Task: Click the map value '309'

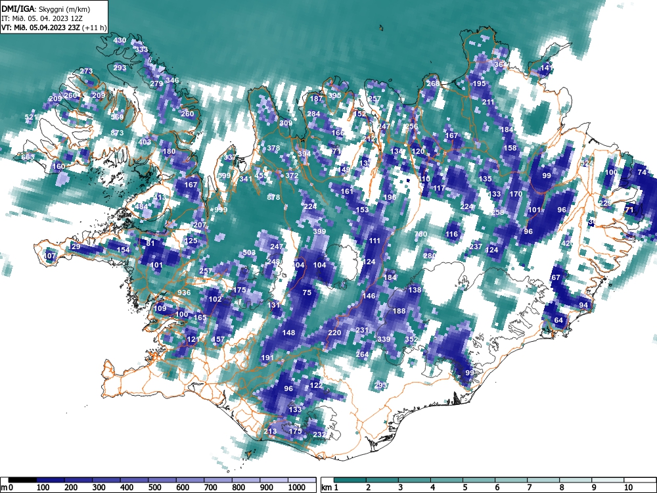Action: 286,124
